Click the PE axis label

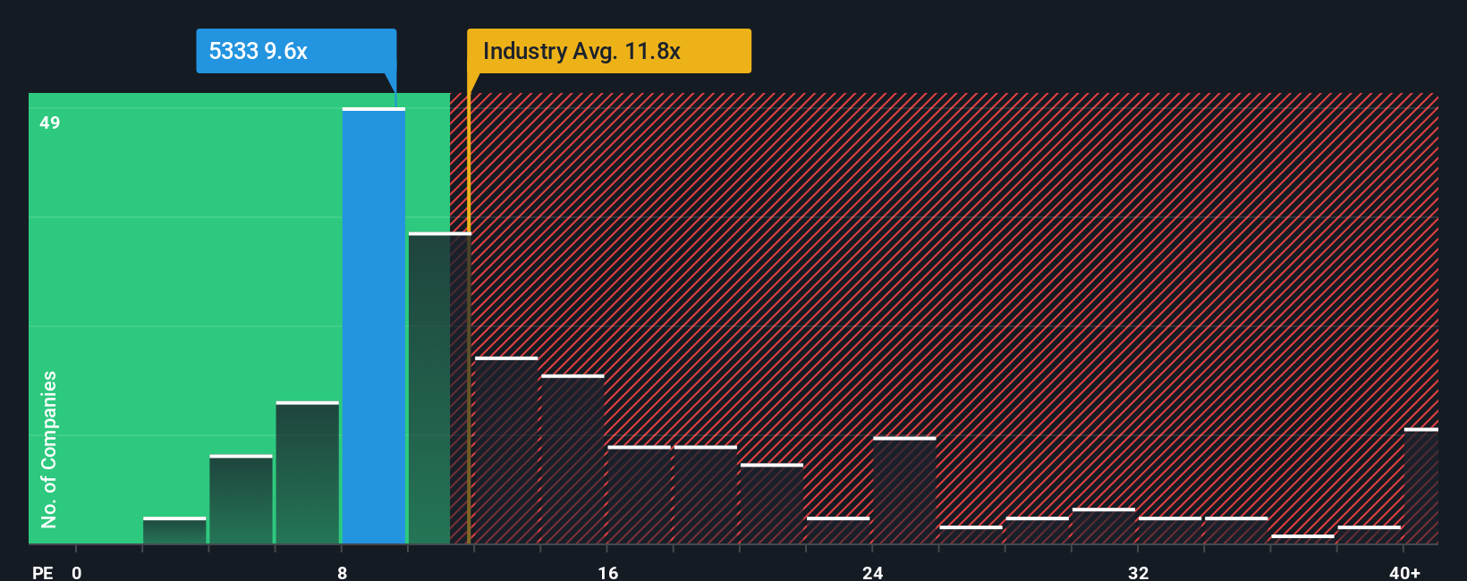(43, 572)
